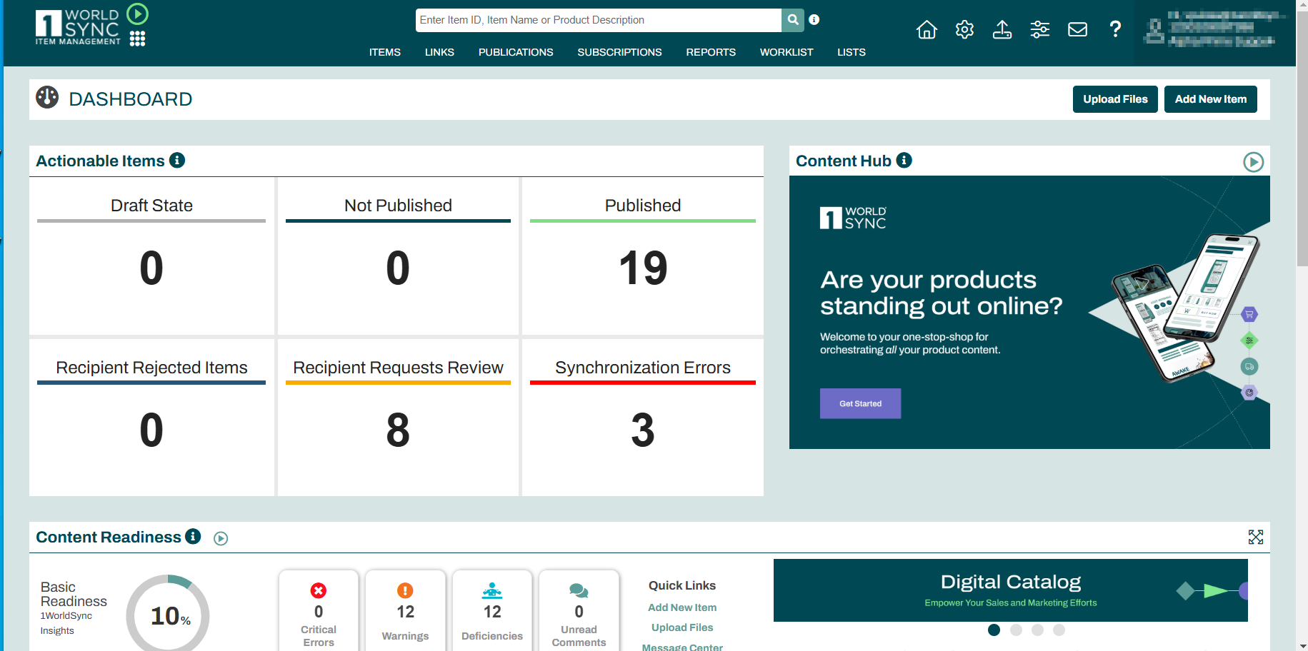The image size is (1308, 651).
Task: Play the Content Readiness video
Action: (221, 538)
